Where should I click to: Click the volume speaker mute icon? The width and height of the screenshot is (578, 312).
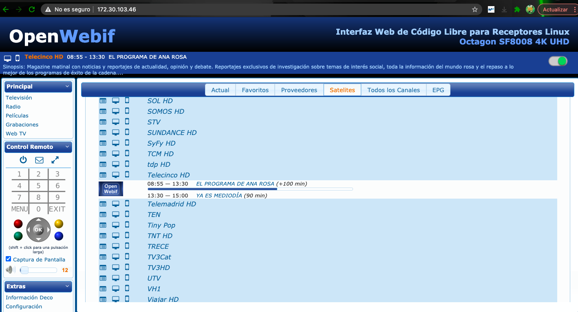[11, 270]
